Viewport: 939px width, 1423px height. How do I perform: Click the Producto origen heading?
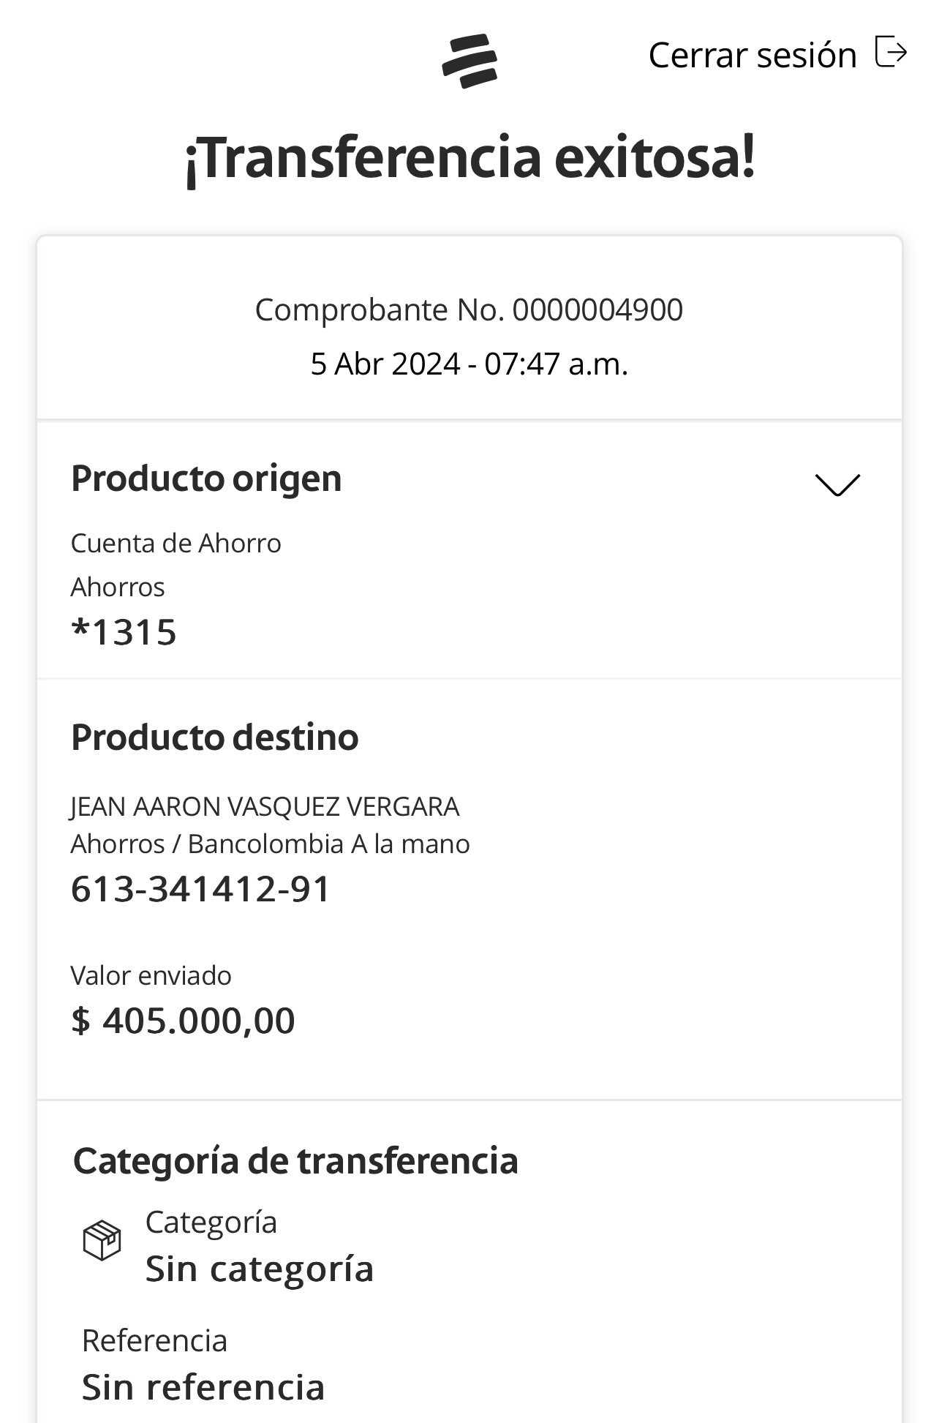[x=206, y=478]
